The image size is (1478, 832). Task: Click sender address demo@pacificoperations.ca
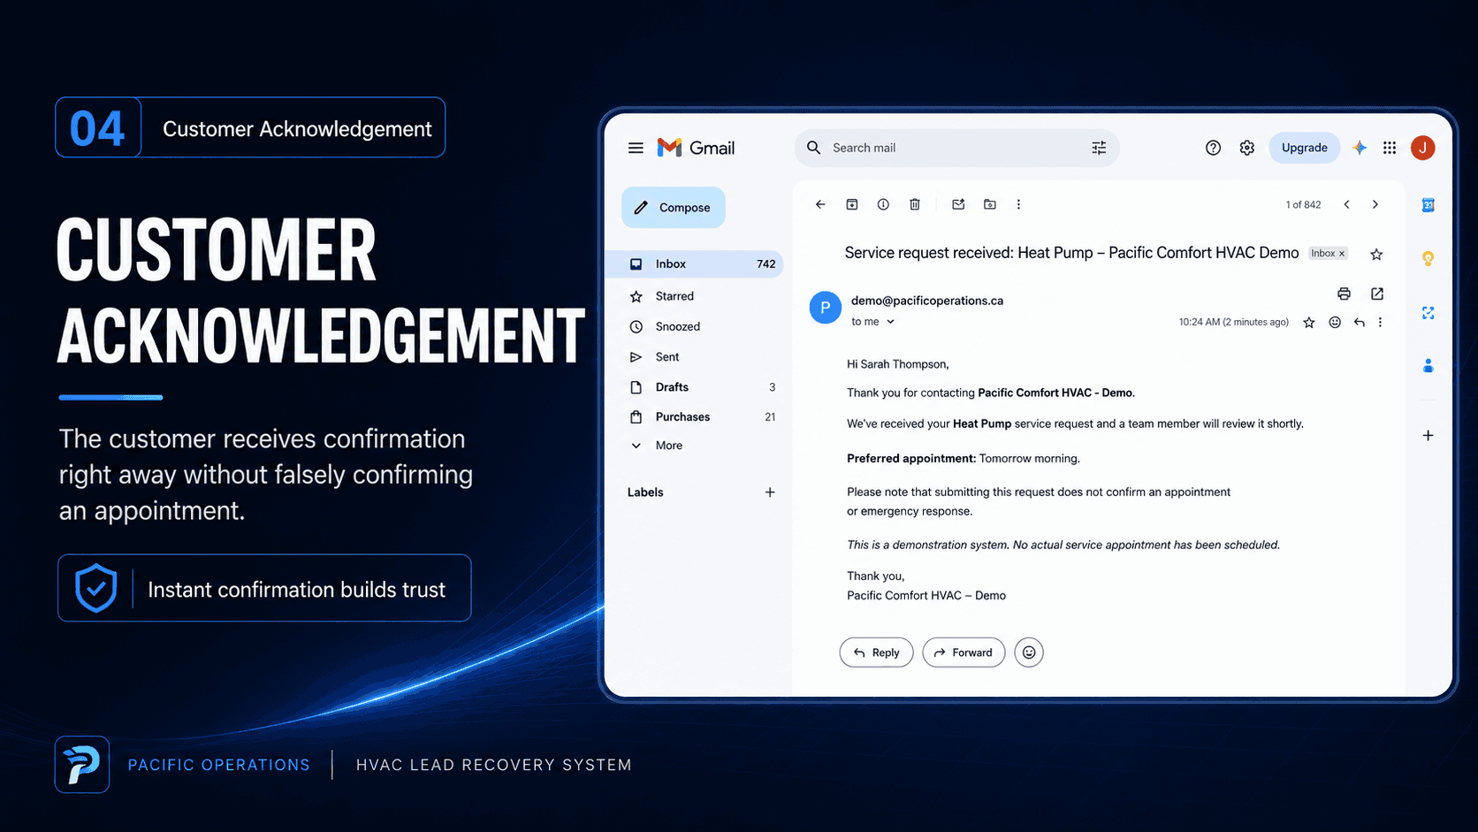(927, 301)
